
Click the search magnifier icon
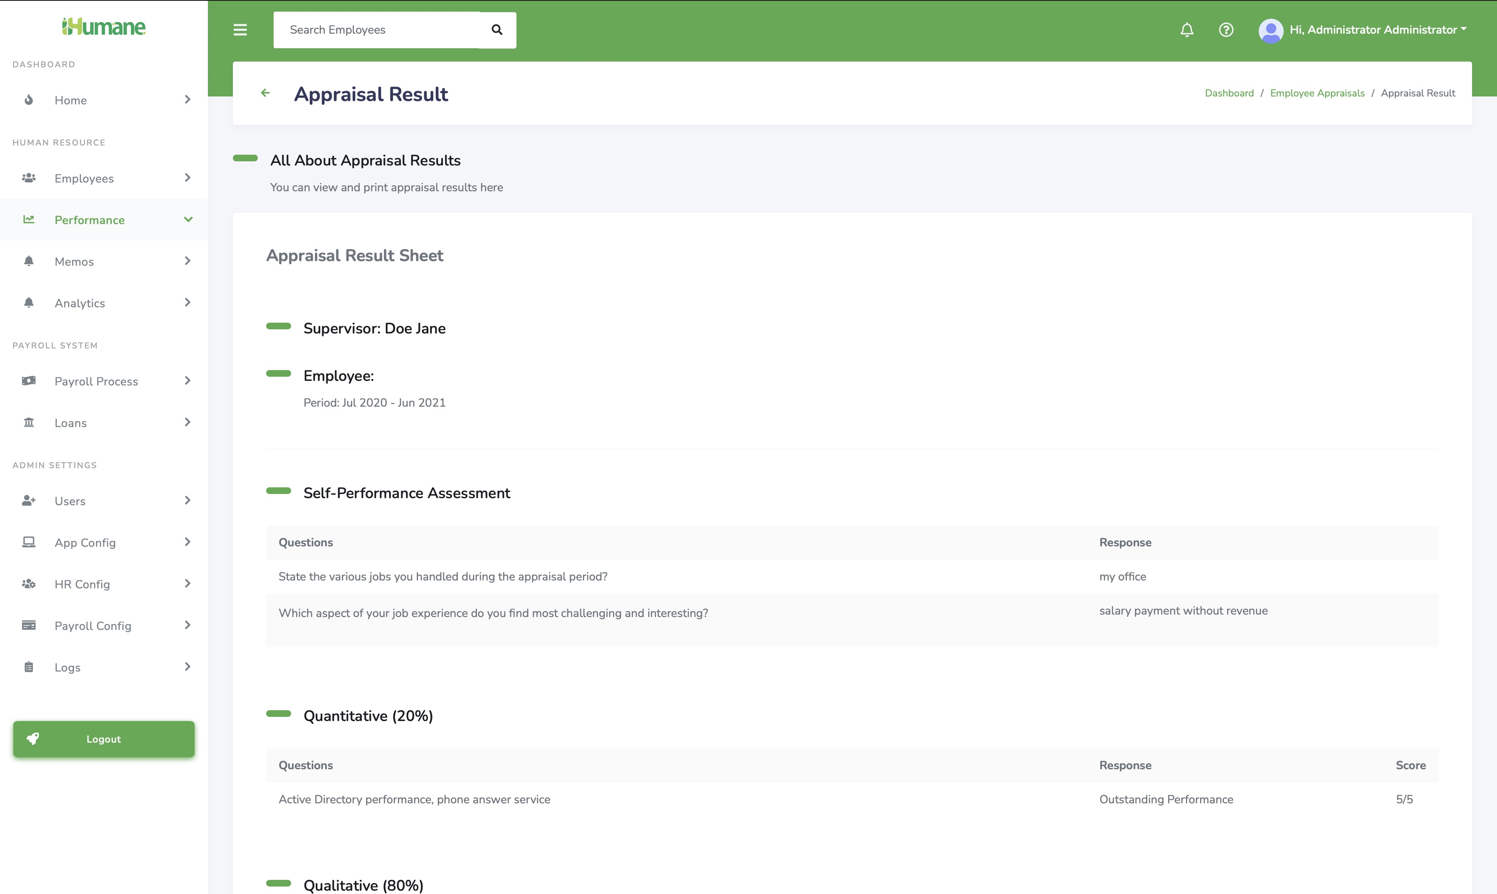(497, 30)
